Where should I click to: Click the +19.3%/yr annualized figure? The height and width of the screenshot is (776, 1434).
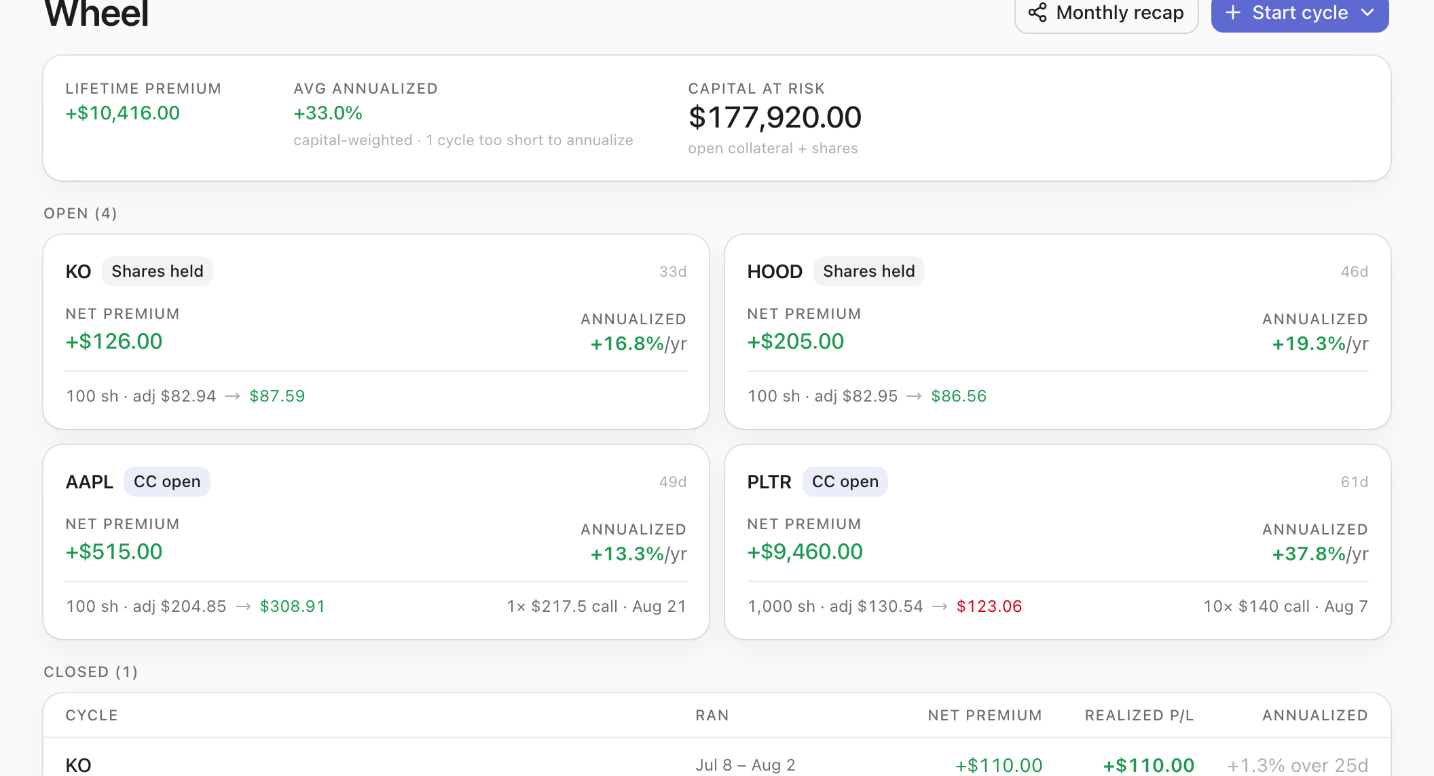pos(1320,344)
